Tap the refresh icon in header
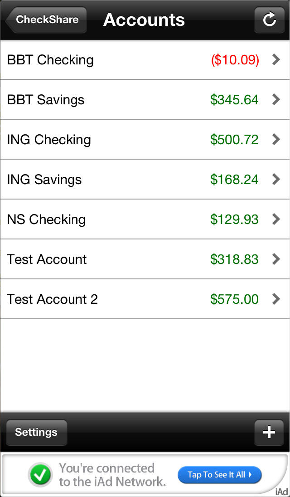This screenshot has width=290, height=497. (270, 20)
